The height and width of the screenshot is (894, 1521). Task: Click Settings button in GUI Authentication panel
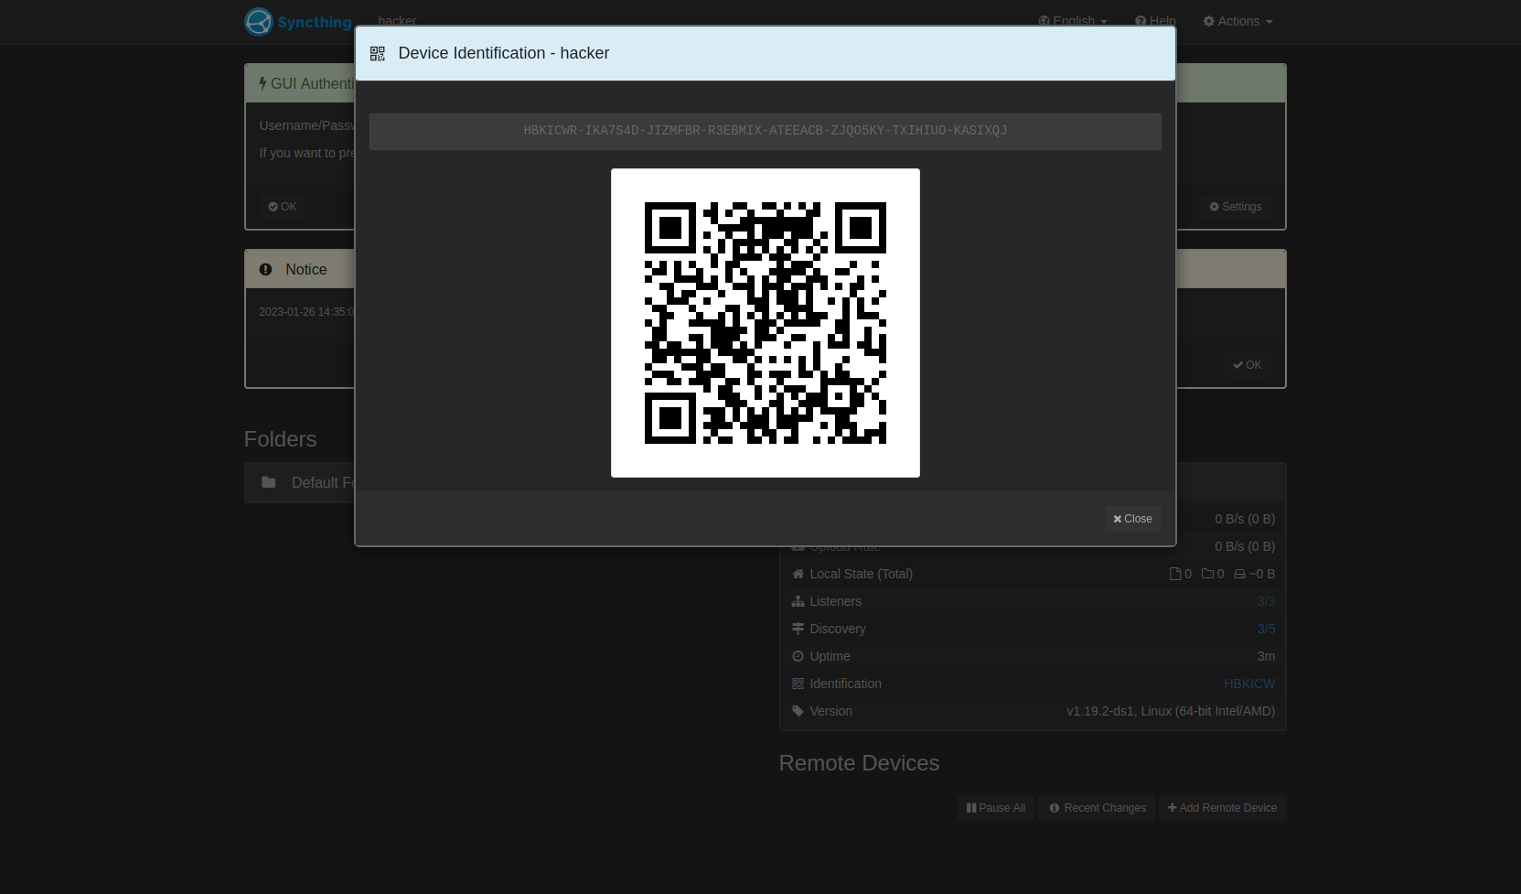[x=1236, y=207]
